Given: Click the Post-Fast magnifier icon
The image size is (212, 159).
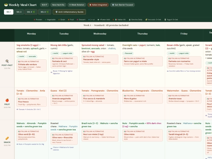Looking at the screenshot, I should click(x=7, y=61).
